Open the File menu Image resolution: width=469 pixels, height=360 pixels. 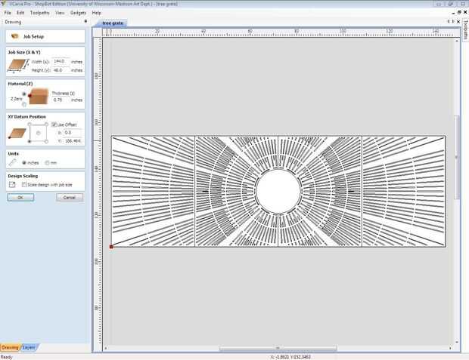8,13
